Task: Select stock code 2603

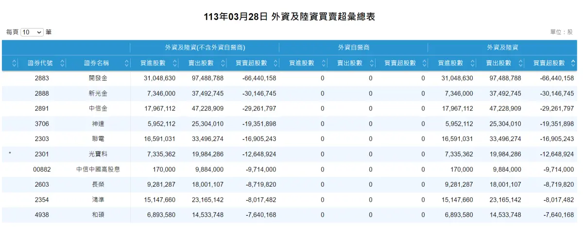Action: pyautogui.click(x=42, y=185)
